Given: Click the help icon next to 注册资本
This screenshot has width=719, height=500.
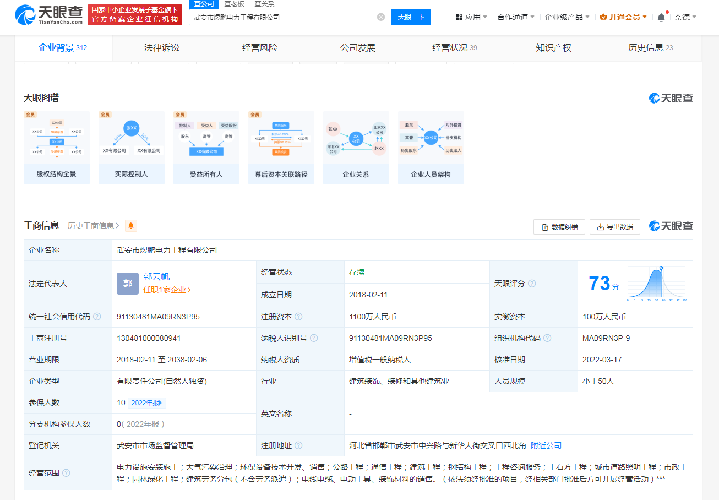Looking at the screenshot, I should (298, 317).
